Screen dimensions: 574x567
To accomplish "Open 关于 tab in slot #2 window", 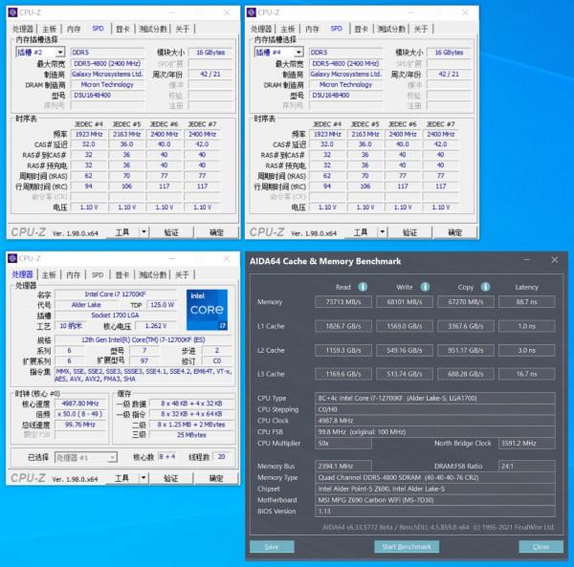I will 183,29.
